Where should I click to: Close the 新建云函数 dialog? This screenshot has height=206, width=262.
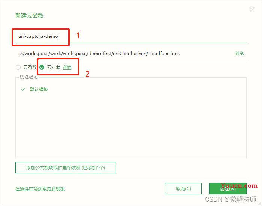(x=252, y=10)
